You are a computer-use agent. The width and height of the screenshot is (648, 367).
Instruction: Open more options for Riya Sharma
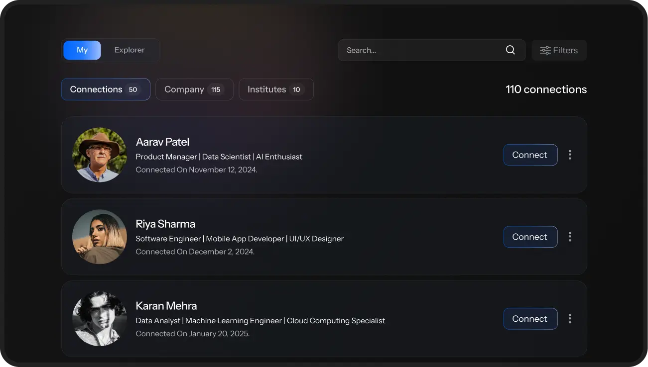tap(570, 237)
